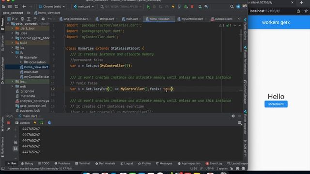Pin the Run tab with pin icon

pos(9,129)
